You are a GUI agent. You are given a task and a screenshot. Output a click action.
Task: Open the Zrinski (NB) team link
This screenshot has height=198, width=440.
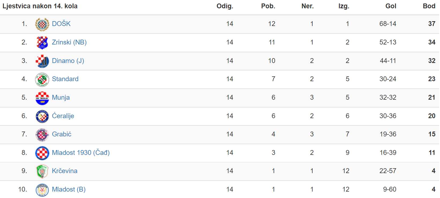pos(69,42)
